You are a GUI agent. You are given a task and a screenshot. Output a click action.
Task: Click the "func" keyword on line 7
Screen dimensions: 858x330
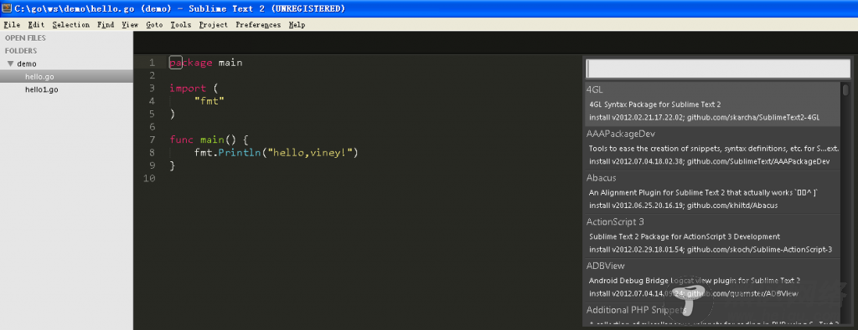tap(182, 140)
